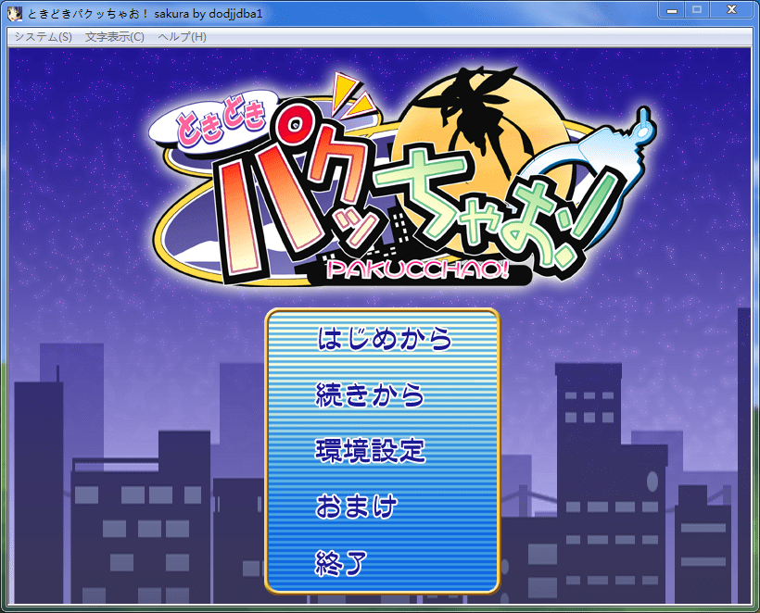Screen dimensions: 760x613
Task: Click the PAKUCCHAO! subtitle text
Action: (x=415, y=269)
